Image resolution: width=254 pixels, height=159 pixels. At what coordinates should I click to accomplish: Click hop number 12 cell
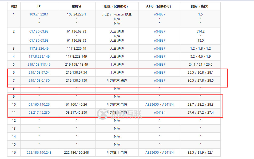14,121
